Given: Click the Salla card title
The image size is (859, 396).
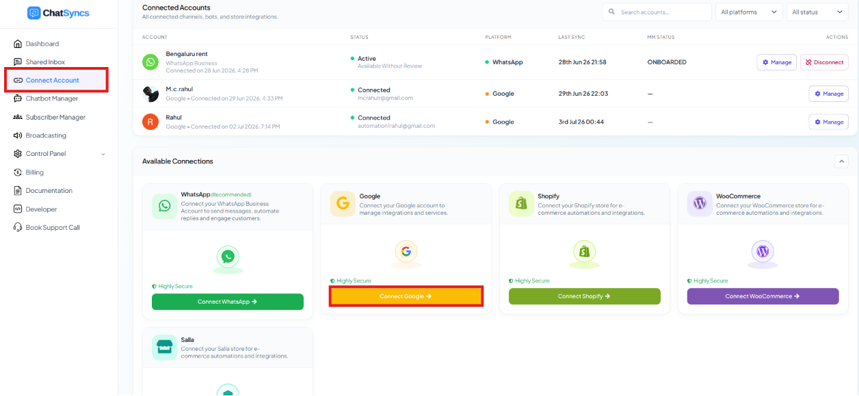Looking at the screenshot, I should coord(187,340).
